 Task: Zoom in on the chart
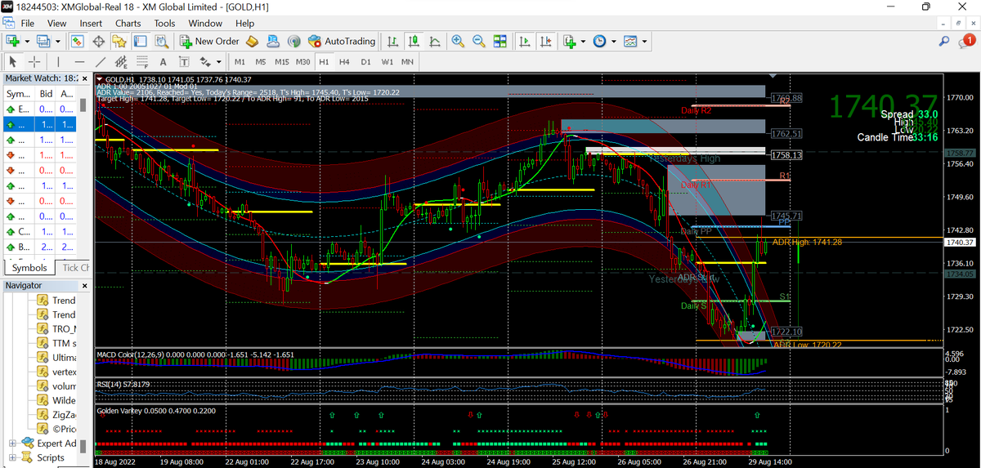tap(458, 41)
